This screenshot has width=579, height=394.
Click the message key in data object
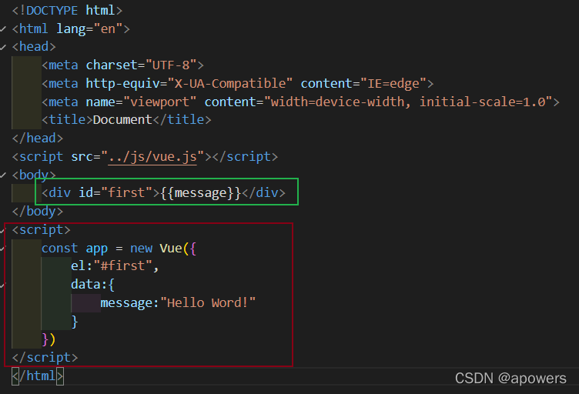coord(126,303)
